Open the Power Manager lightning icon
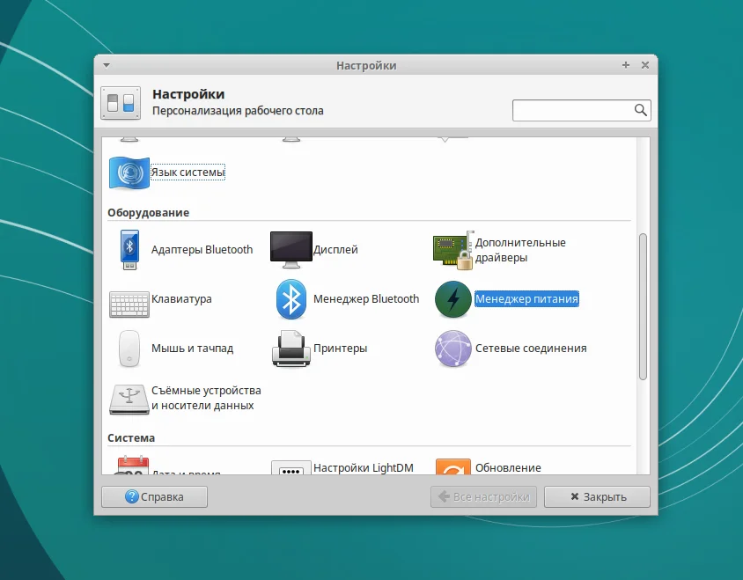The height and width of the screenshot is (580, 743). point(453,299)
